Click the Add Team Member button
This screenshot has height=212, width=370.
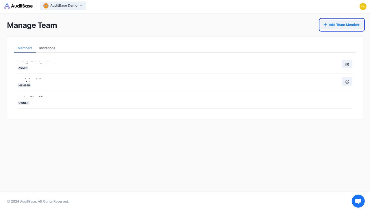tap(342, 25)
